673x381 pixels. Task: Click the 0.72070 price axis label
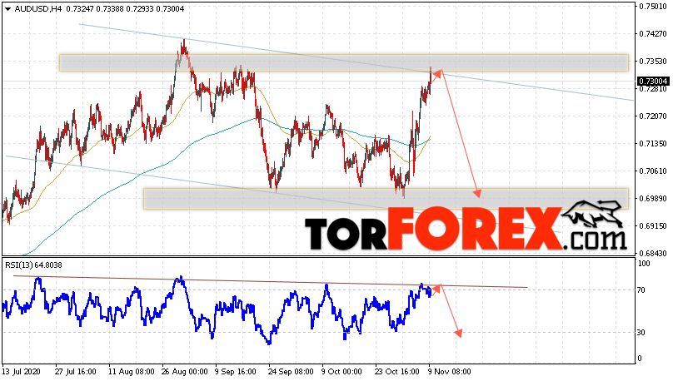click(x=653, y=116)
